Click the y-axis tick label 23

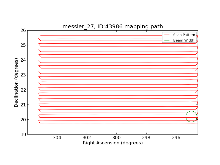coord(23,75)
